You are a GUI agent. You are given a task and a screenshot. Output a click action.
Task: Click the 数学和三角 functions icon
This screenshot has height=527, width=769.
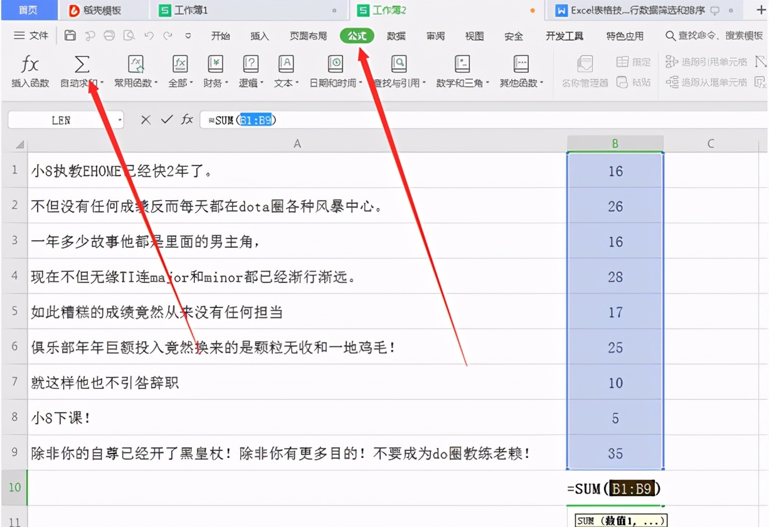[x=462, y=63]
